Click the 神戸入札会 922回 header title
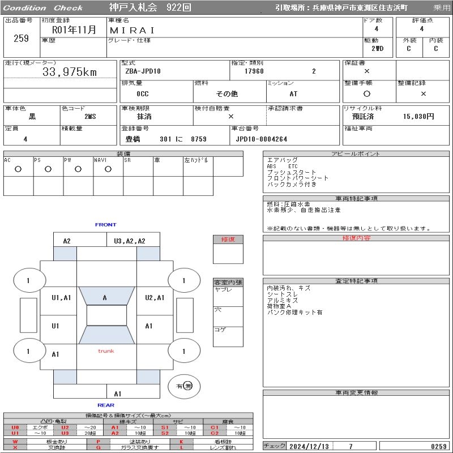The height and width of the screenshot is (453, 453). coord(150,7)
